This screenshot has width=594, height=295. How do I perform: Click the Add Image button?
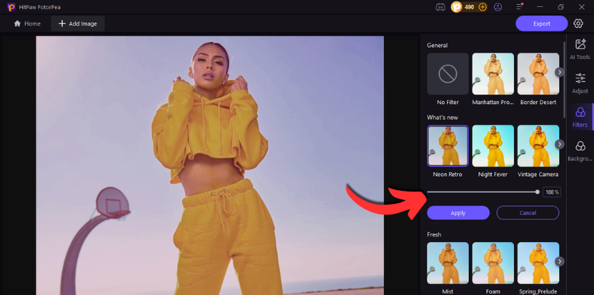78,24
